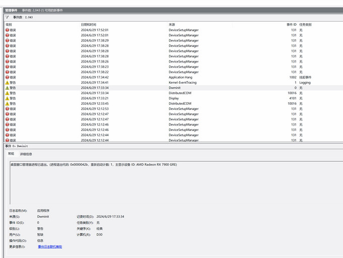Select the 17:33:34 DistributedCOM event source
This screenshot has width=343, height=258.
pyautogui.click(x=180, y=93)
